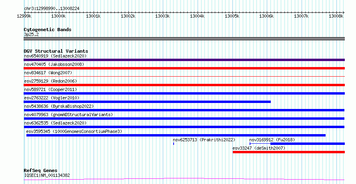Click the 13001k ruler tick label

93,16
